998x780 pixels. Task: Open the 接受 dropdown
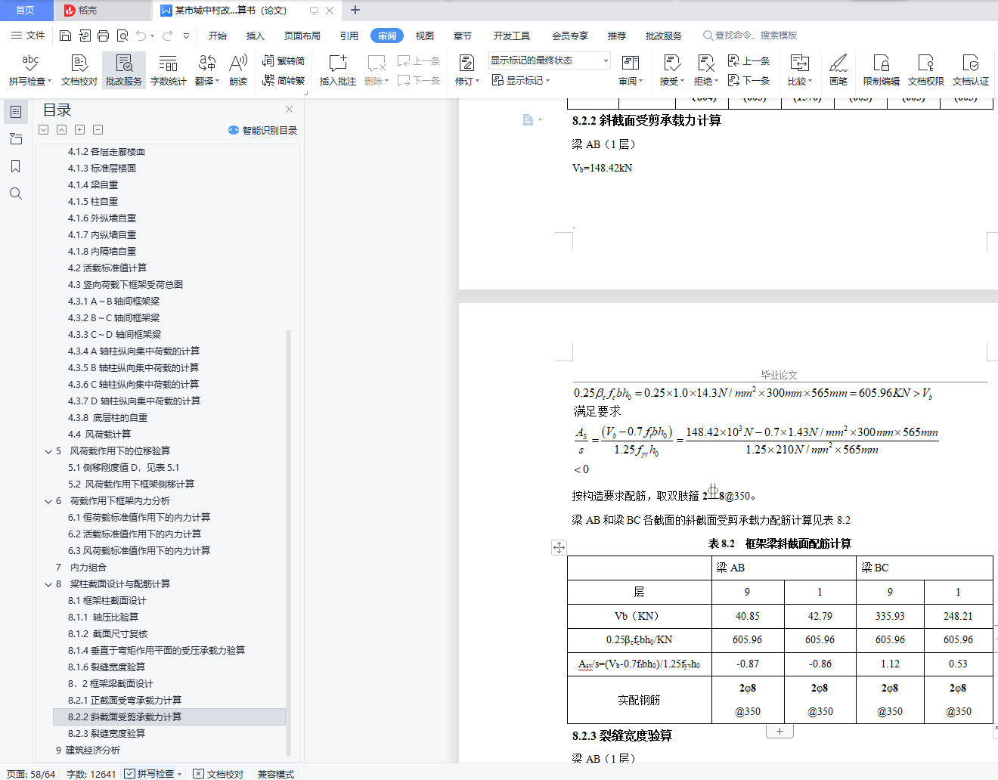[672, 81]
